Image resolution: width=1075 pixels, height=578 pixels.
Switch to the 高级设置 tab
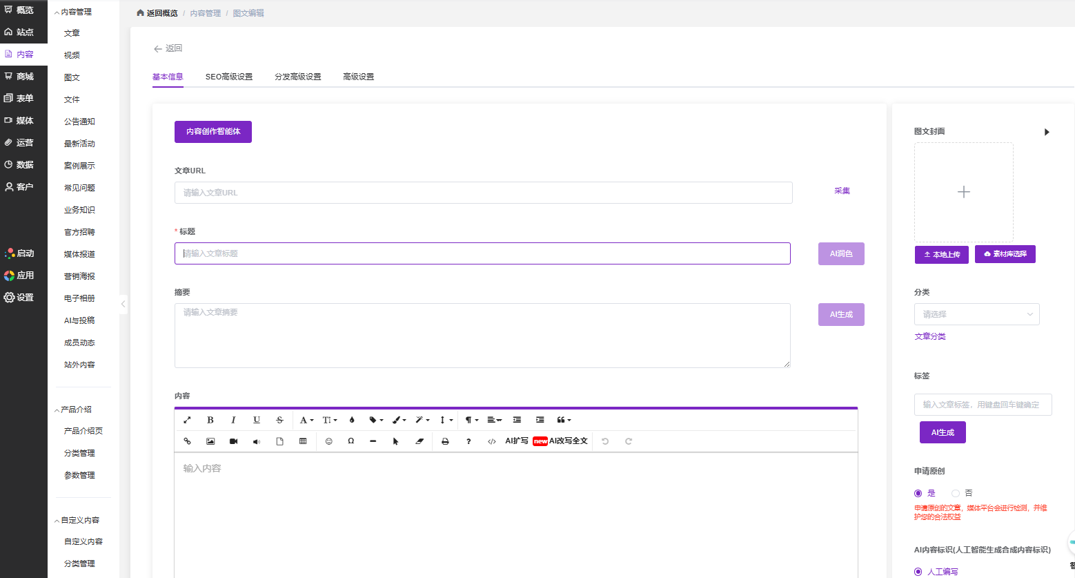(x=359, y=77)
